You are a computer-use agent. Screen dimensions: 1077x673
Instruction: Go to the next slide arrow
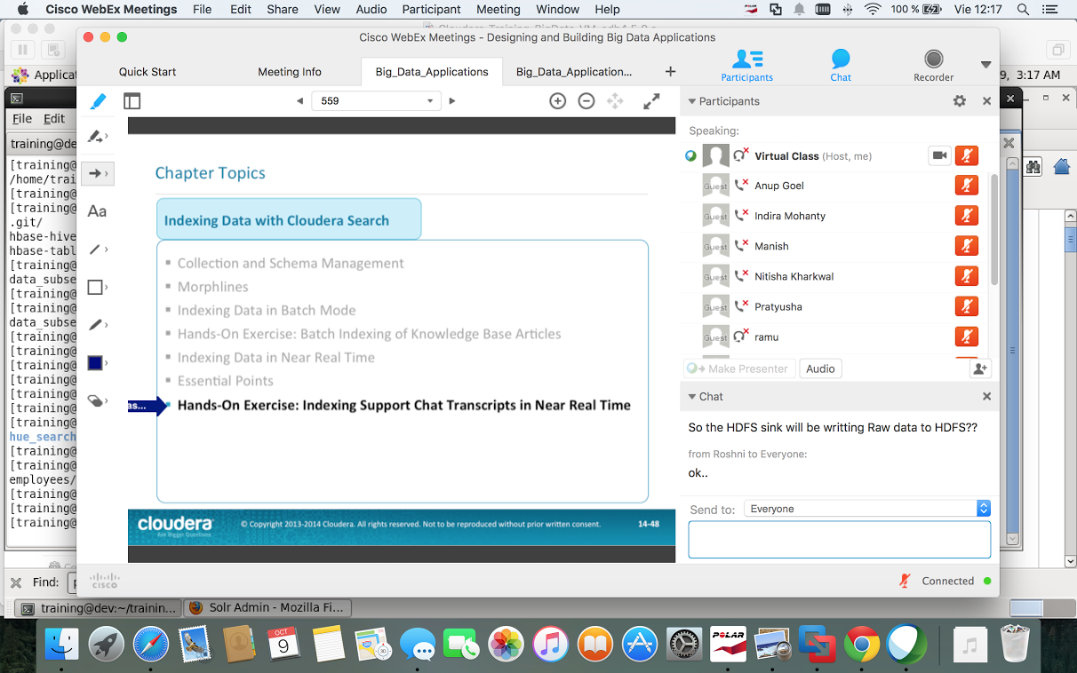pos(452,101)
